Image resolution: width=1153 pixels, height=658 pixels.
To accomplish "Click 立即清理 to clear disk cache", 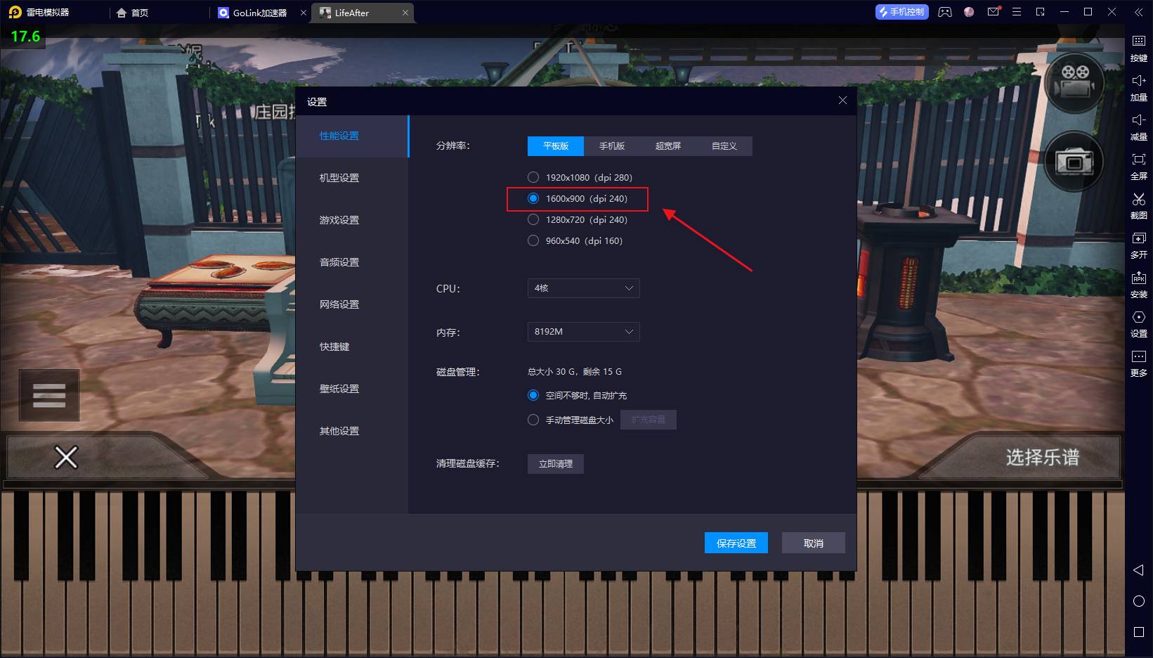I will pyautogui.click(x=555, y=464).
